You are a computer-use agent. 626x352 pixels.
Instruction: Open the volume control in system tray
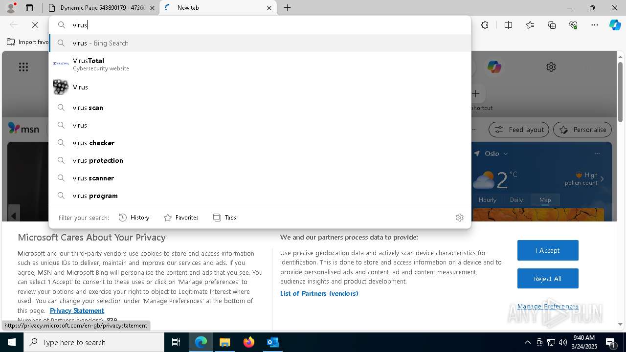point(563,342)
